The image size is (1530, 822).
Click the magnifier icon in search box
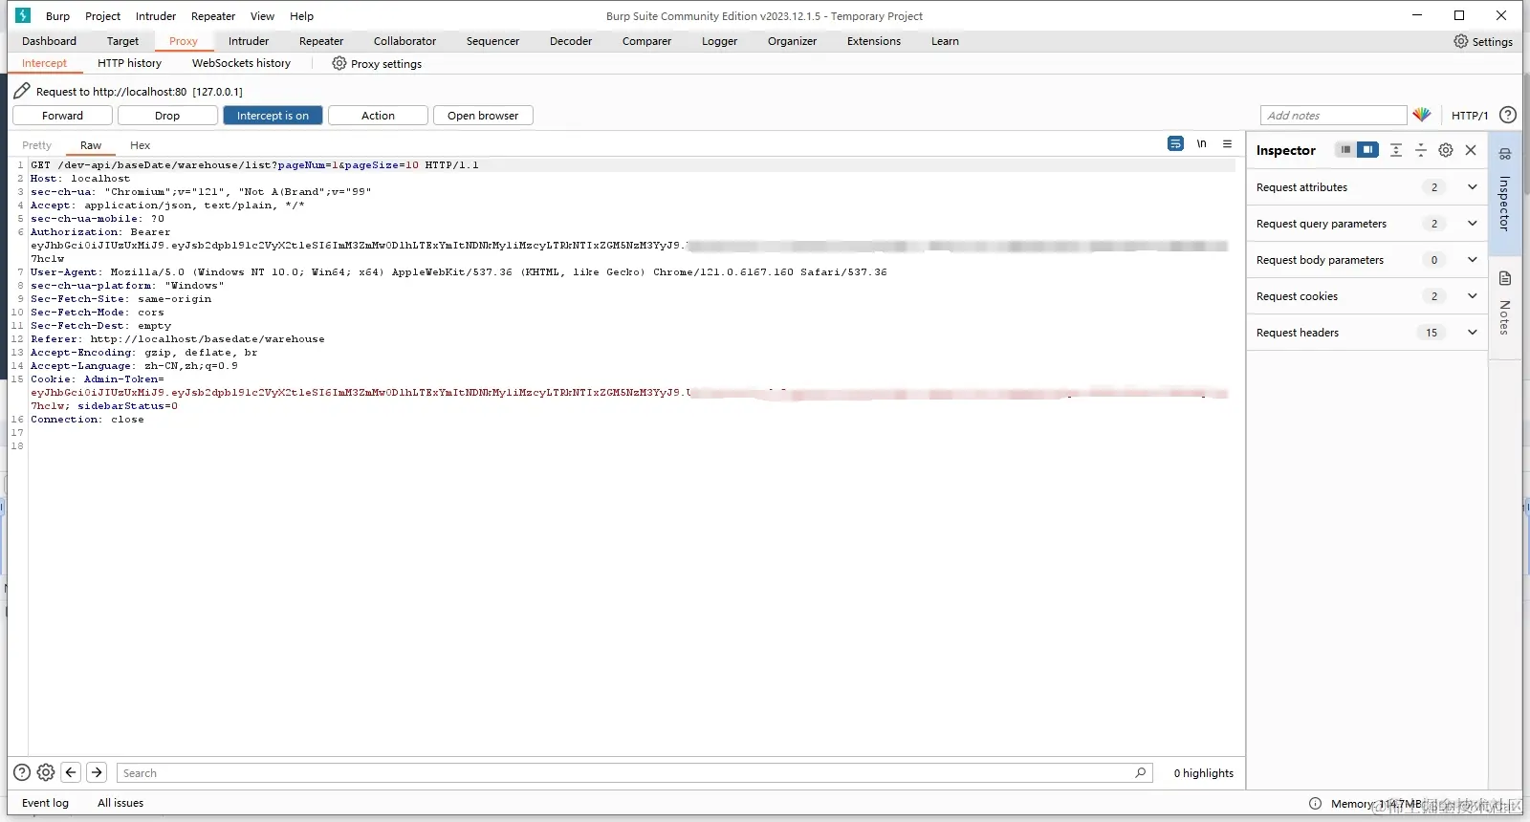pos(1141,772)
